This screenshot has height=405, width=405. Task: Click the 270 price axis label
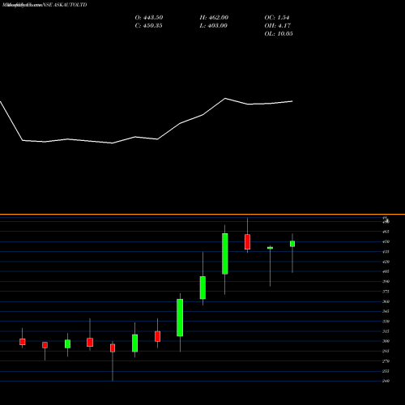pos(386,361)
